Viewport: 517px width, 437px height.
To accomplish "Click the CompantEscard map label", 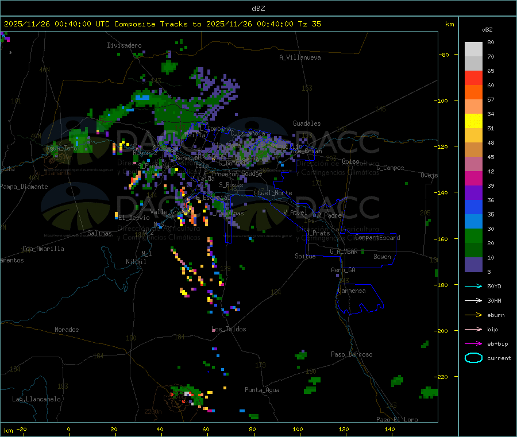I will click(x=377, y=238).
